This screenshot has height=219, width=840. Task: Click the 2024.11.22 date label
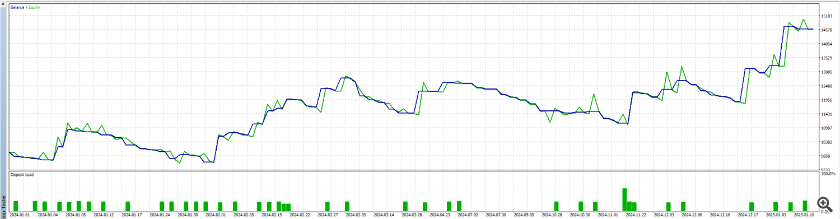[x=636, y=215]
